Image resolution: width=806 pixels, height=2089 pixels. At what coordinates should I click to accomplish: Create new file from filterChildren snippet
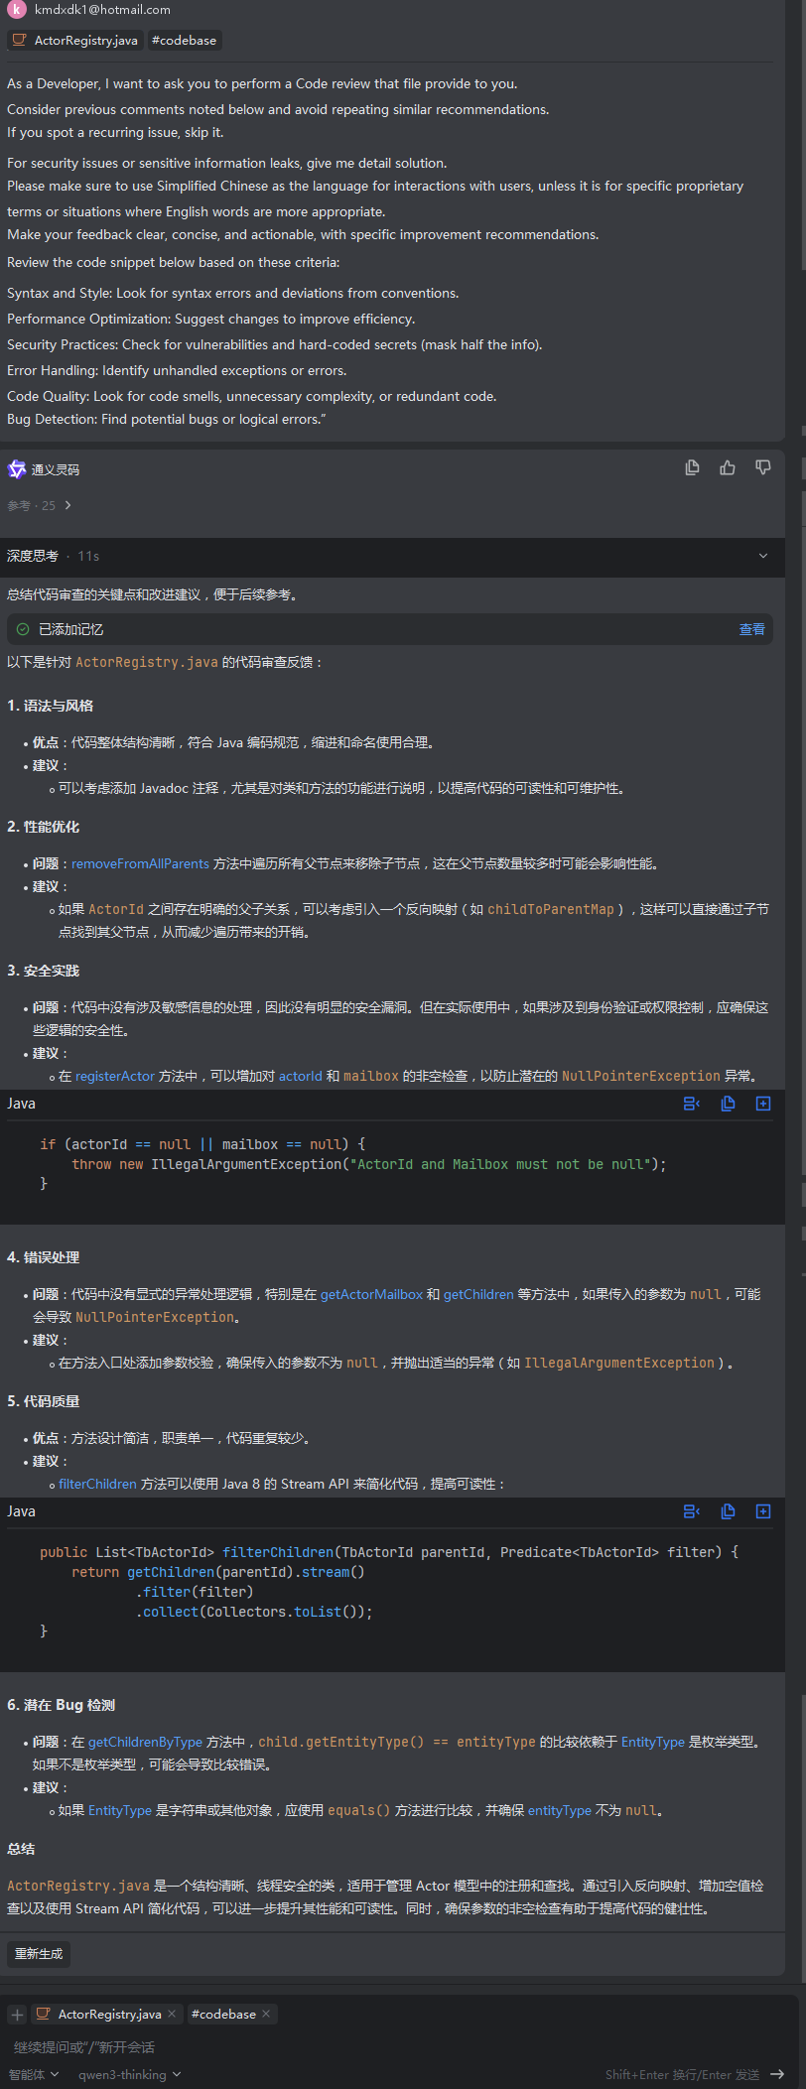click(x=763, y=1511)
